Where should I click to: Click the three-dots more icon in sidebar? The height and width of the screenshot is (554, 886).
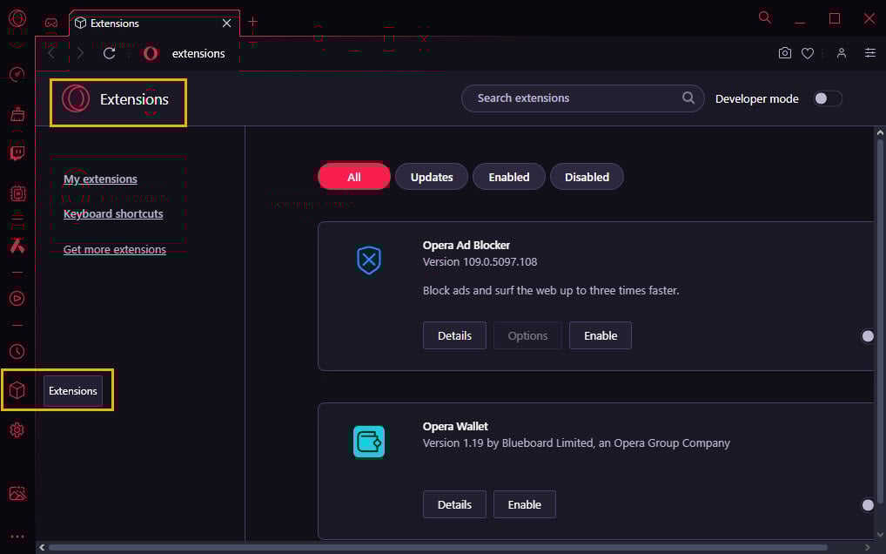[17, 537]
